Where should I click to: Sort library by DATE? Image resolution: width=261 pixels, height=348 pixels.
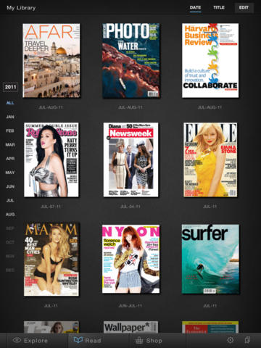pos(195,7)
